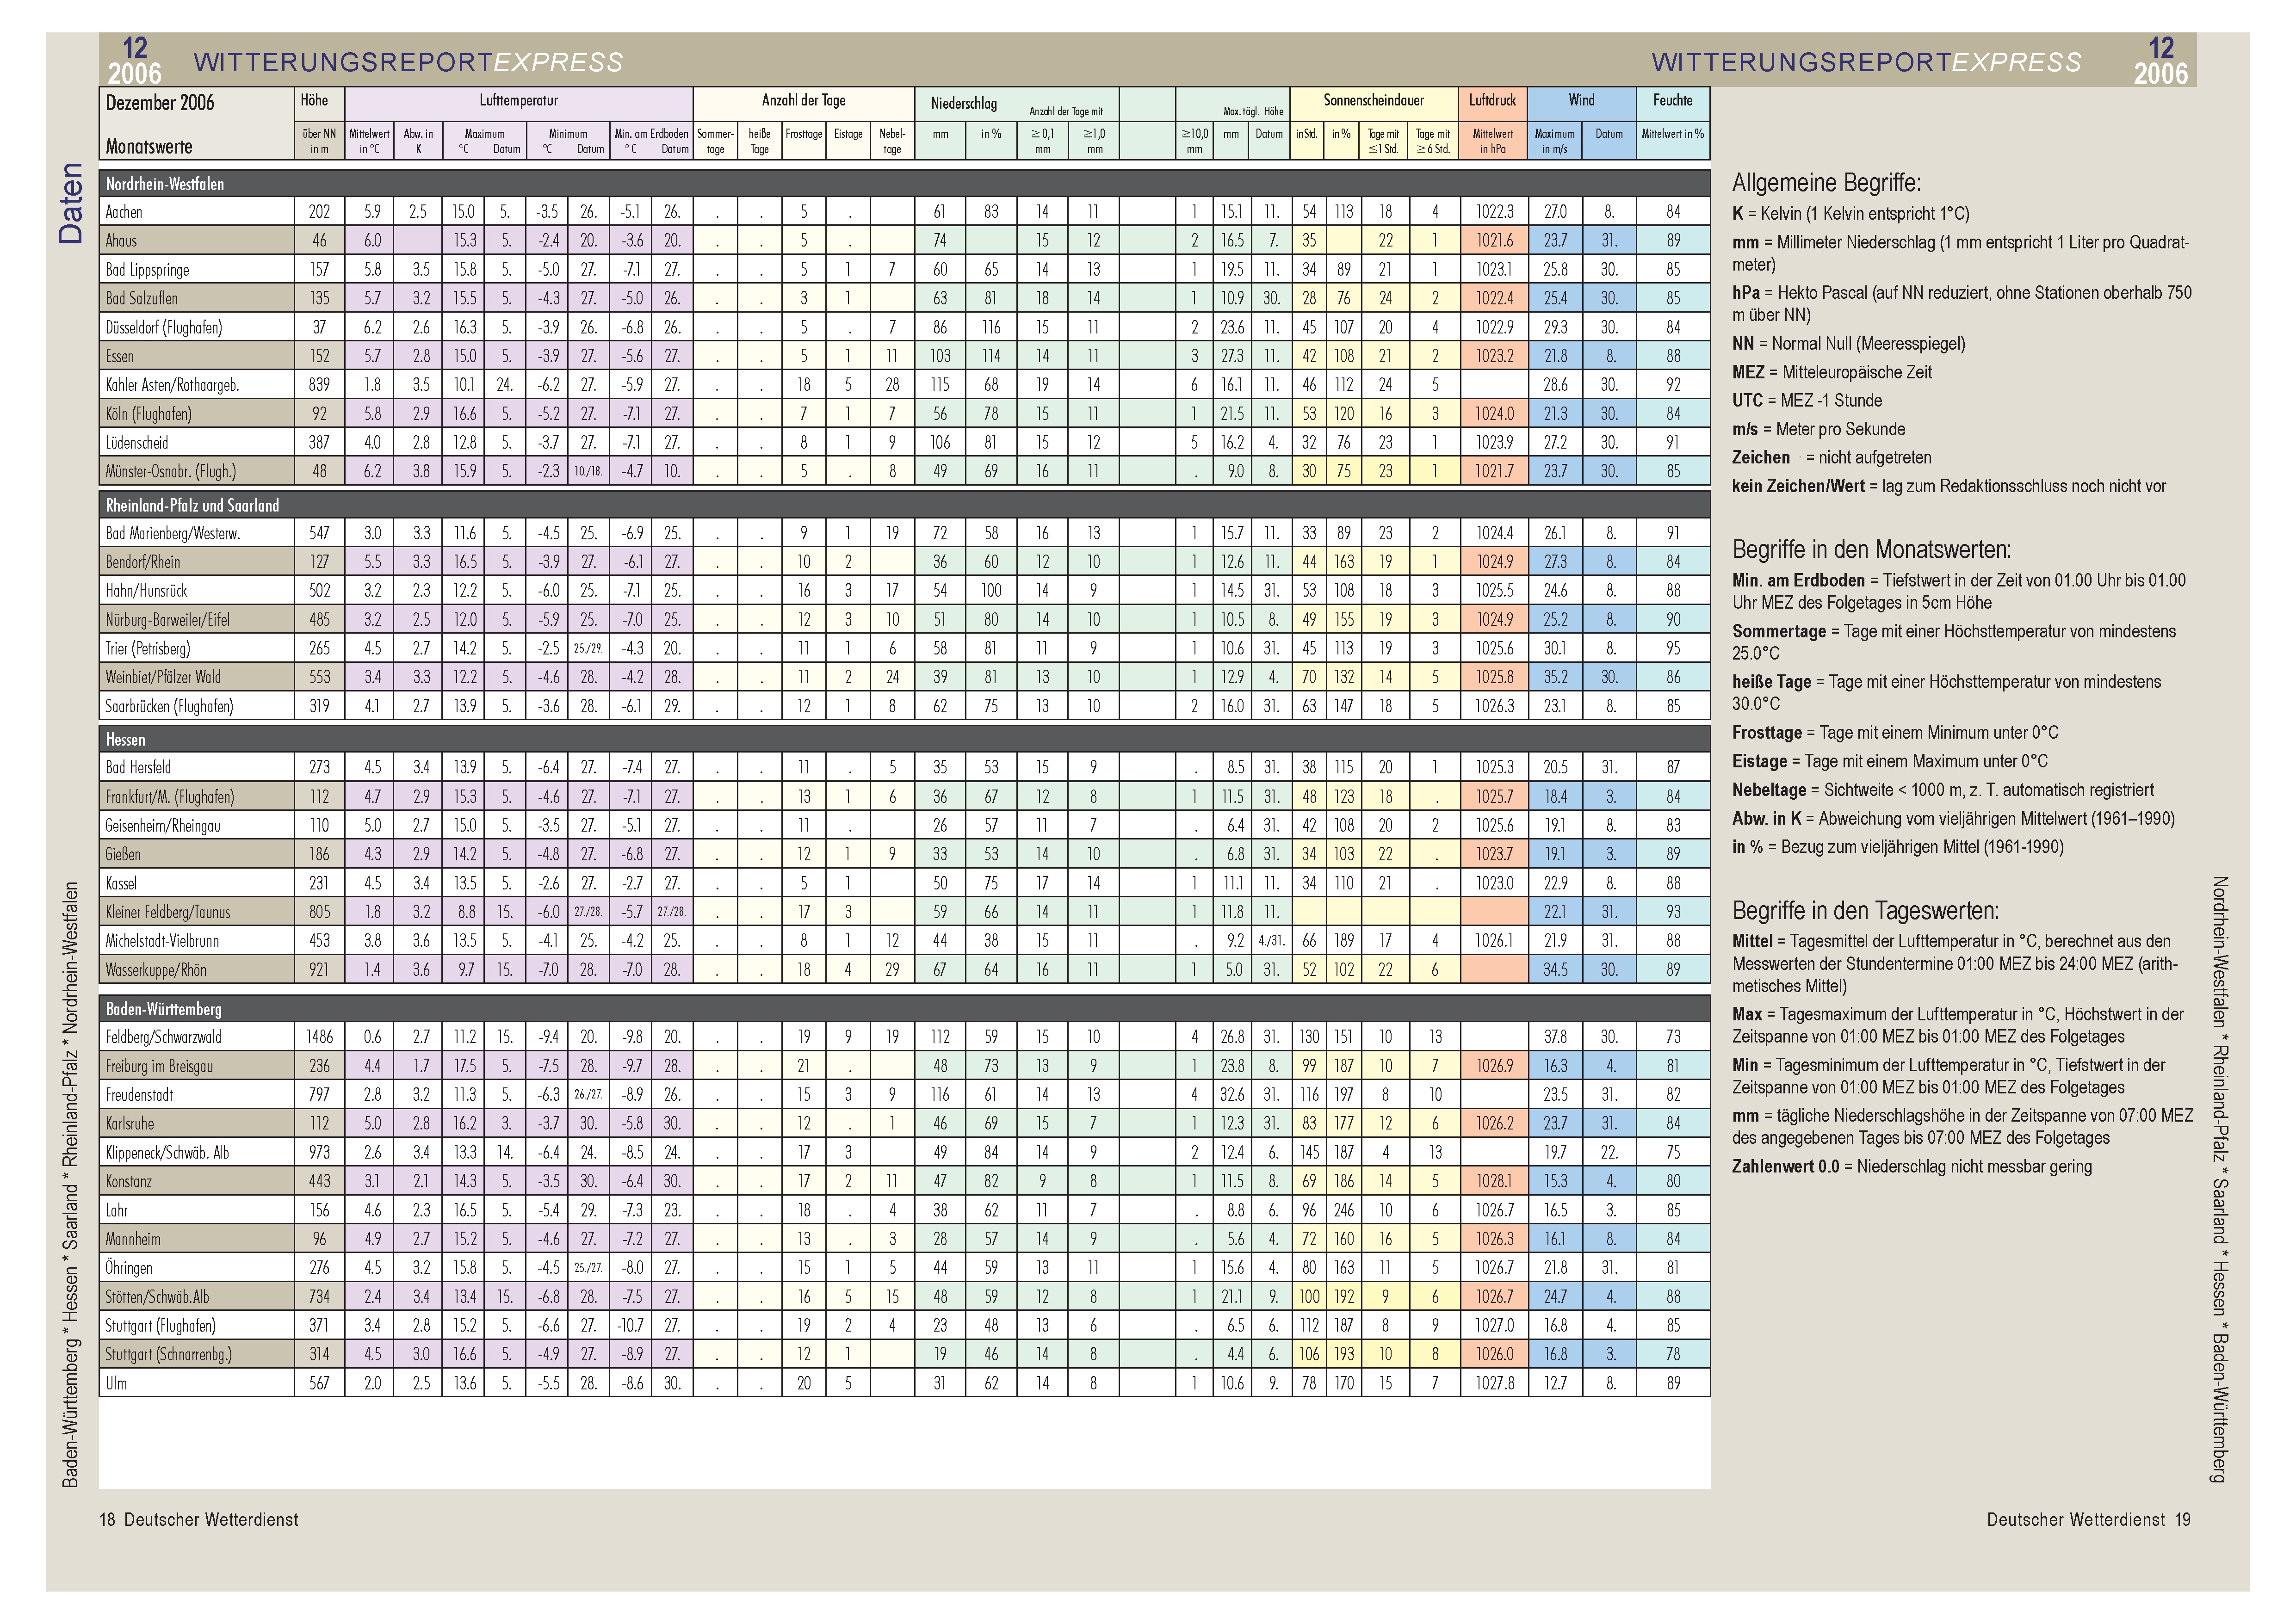Click the station name 'Bad Marienberg/Westerw.'
Viewport: 2296px width, 1623px height.
(x=172, y=533)
